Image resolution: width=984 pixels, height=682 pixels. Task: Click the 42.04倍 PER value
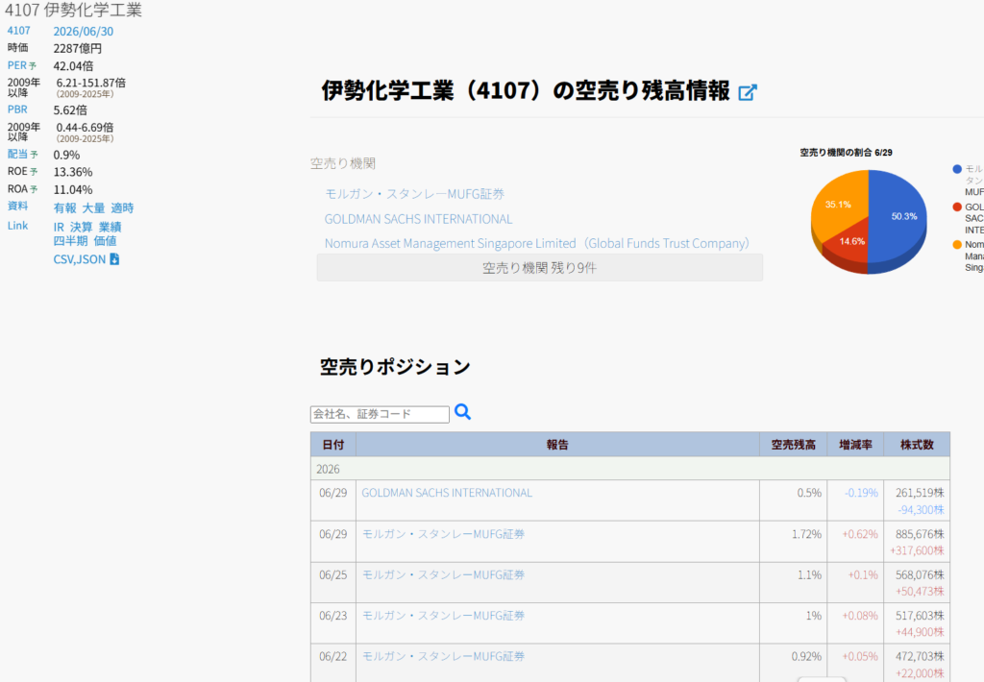coord(73,66)
